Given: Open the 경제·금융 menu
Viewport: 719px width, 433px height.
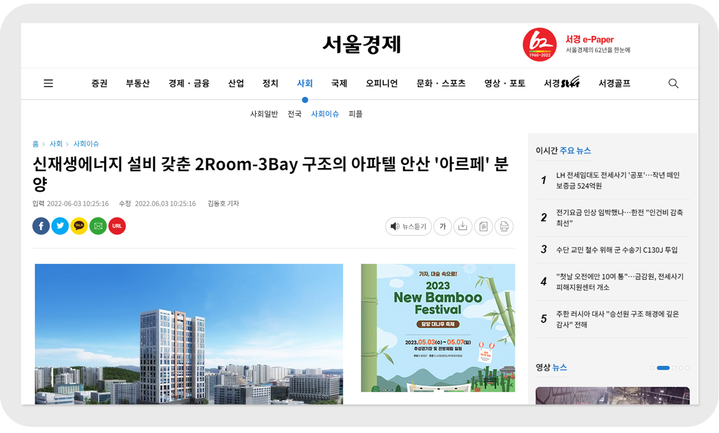Looking at the screenshot, I should (189, 84).
